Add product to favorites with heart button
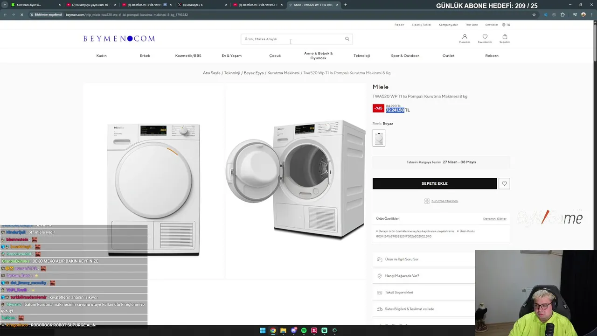Viewport: 597px width, 336px height. tap(504, 183)
